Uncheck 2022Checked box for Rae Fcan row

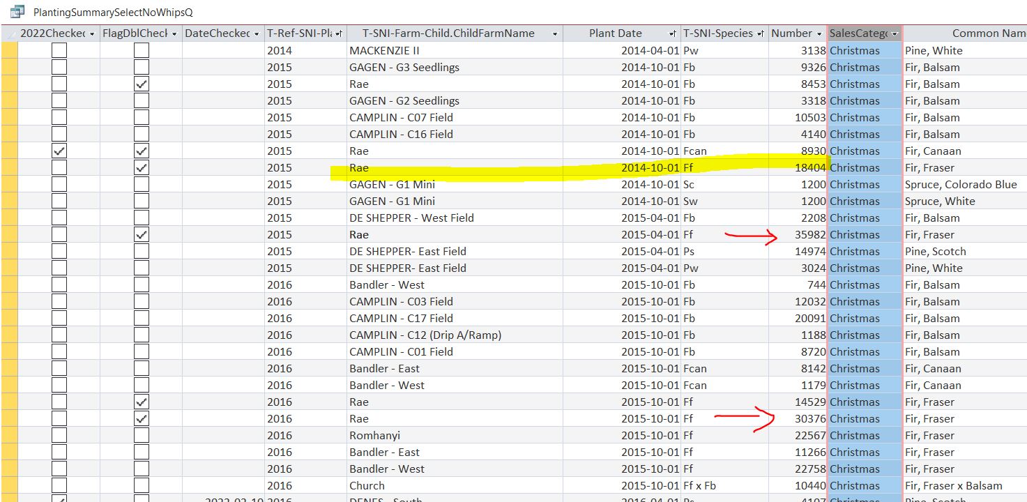click(59, 151)
